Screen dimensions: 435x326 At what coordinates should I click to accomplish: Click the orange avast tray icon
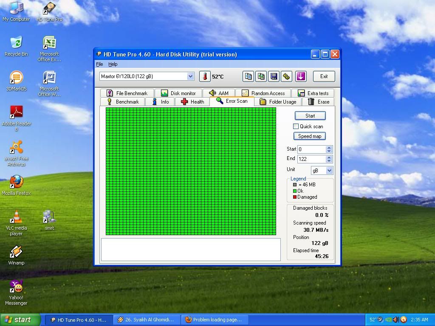click(404, 320)
